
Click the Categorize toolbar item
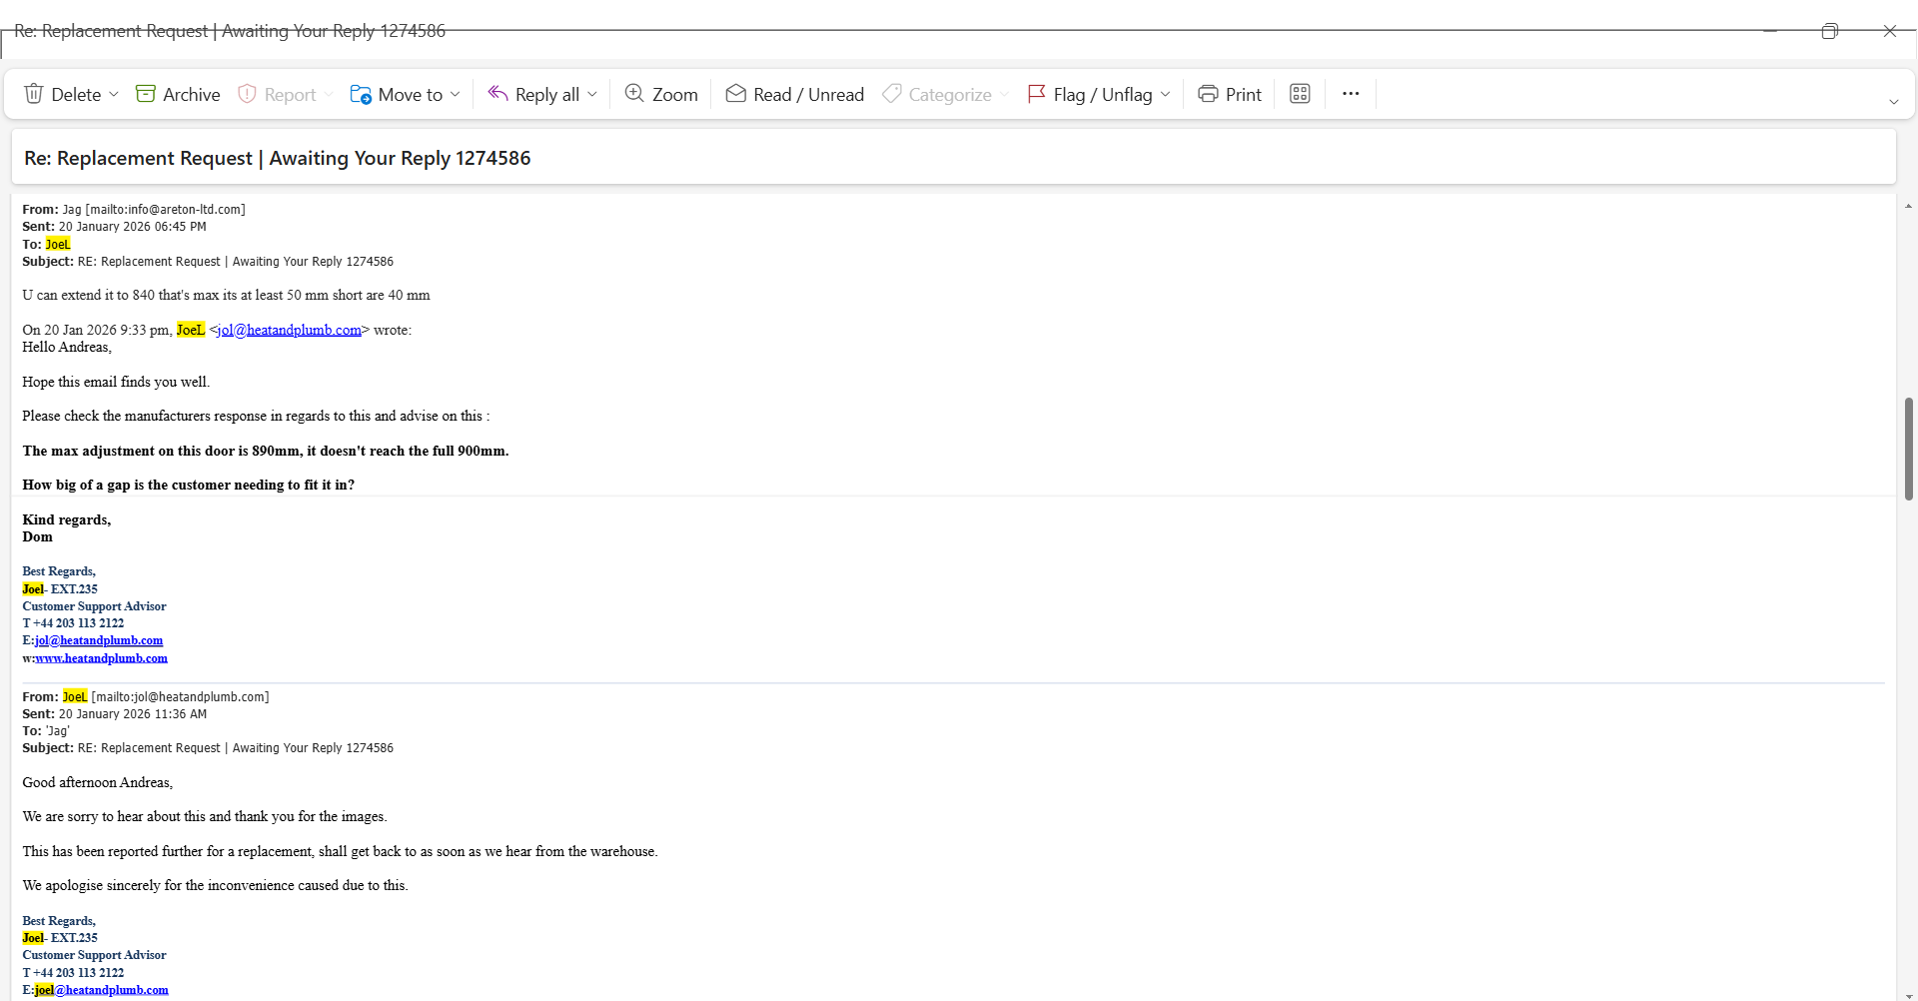[x=937, y=94]
